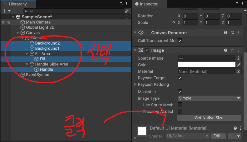Toggle picking hand icon for Main Camera

coord(8,22)
